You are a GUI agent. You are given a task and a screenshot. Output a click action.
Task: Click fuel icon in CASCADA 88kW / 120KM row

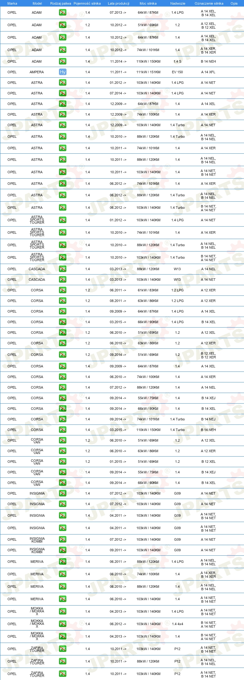[x=62, y=269]
